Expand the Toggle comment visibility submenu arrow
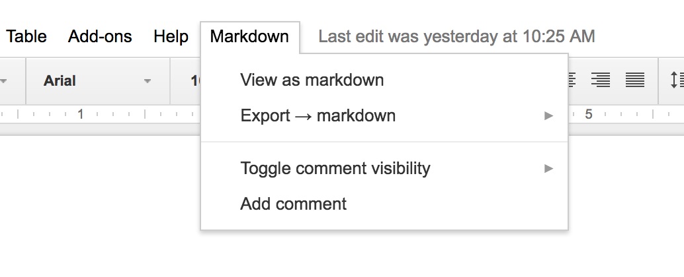 point(548,169)
